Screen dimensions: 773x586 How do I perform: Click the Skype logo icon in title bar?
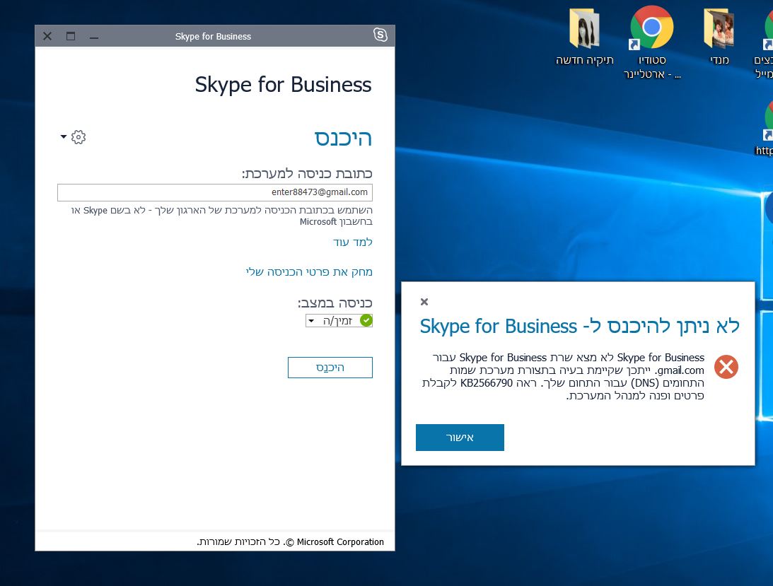point(380,35)
